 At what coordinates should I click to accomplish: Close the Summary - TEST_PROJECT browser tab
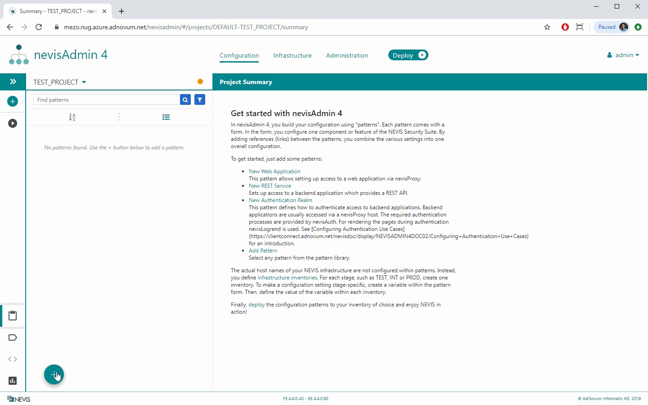tap(104, 11)
